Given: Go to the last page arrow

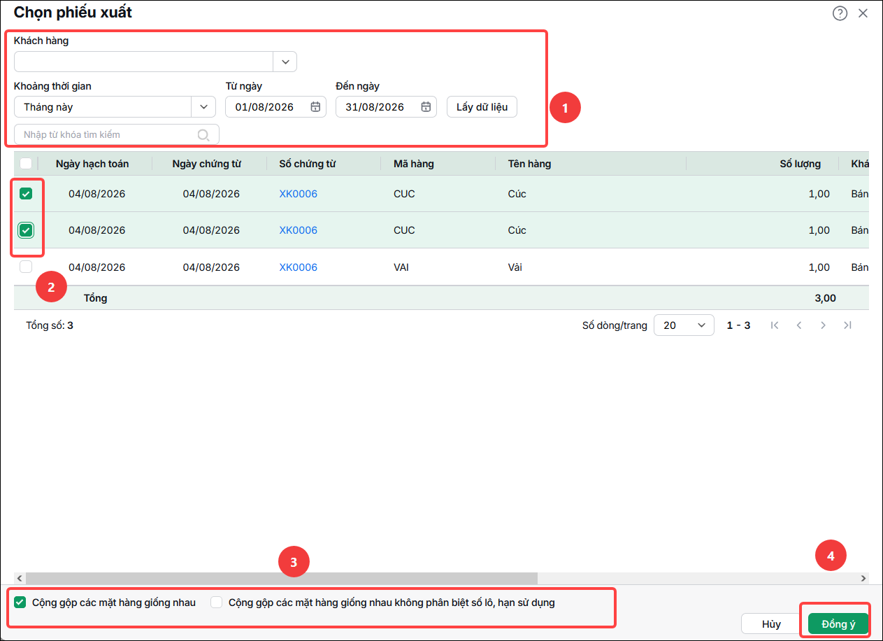Looking at the screenshot, I should [848, 325].
